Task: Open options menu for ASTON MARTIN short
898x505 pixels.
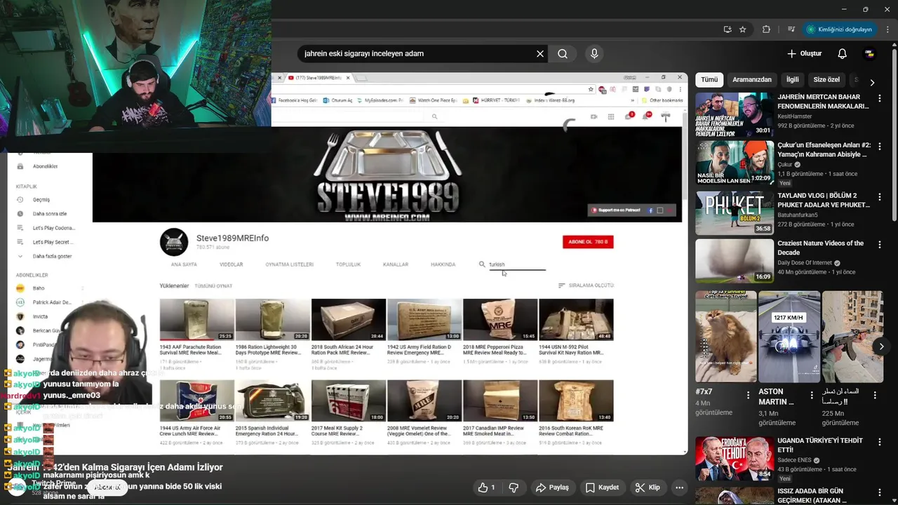Action: pyautogui.click(x=812, y=396)
